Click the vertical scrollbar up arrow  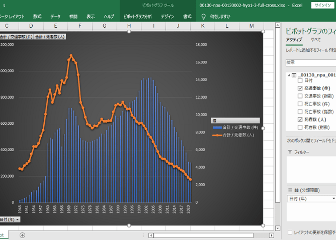(278, 25)
